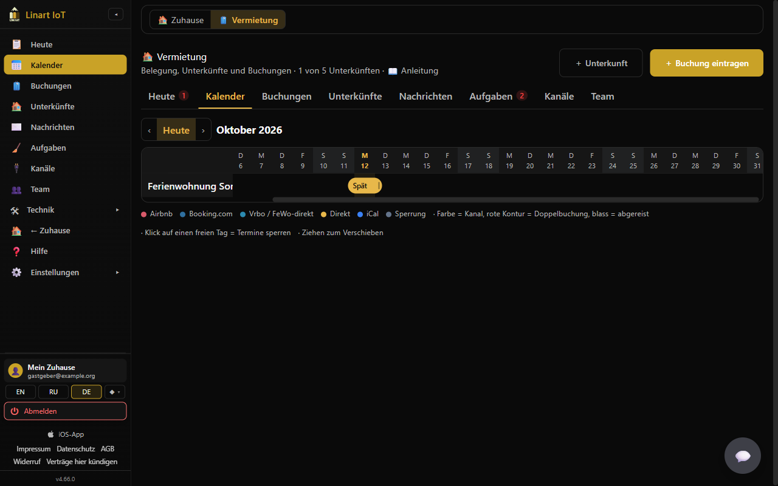778x486 pixels.
Task: Expand the Einstellungen sidebar section
Action: pyautogui.click(x=65, y=272)
